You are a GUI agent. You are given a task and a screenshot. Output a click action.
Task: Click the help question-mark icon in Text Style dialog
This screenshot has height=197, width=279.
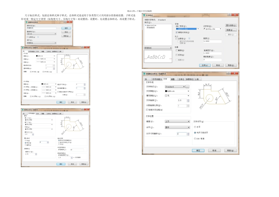(x=229, y=15)
